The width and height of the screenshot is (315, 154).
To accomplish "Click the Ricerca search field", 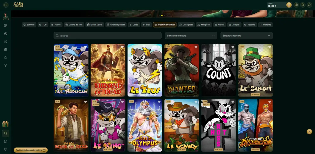I will point(108,35).
